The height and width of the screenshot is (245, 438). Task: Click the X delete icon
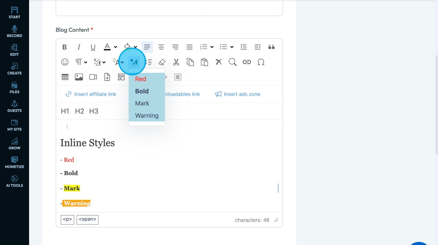(x=219, y=62)
